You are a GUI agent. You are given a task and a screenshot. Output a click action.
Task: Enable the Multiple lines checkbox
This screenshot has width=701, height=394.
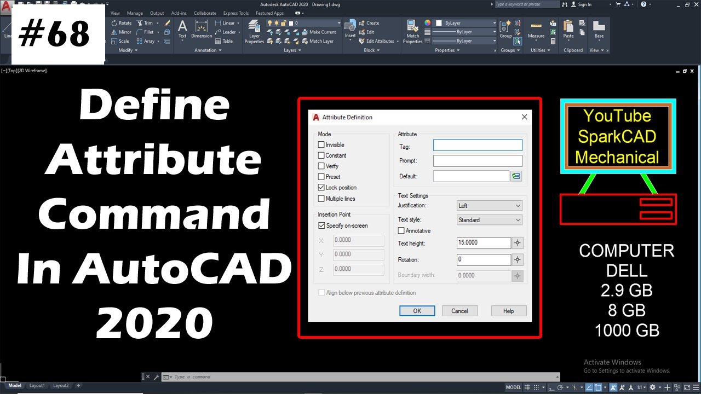click(321, 199)
